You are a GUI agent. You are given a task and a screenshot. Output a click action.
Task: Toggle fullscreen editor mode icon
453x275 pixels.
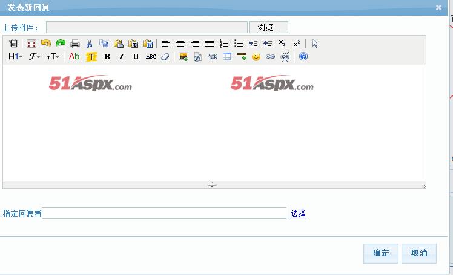point(31,44)
